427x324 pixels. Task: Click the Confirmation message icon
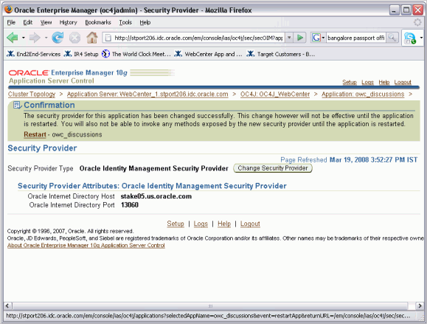[17, 105]
